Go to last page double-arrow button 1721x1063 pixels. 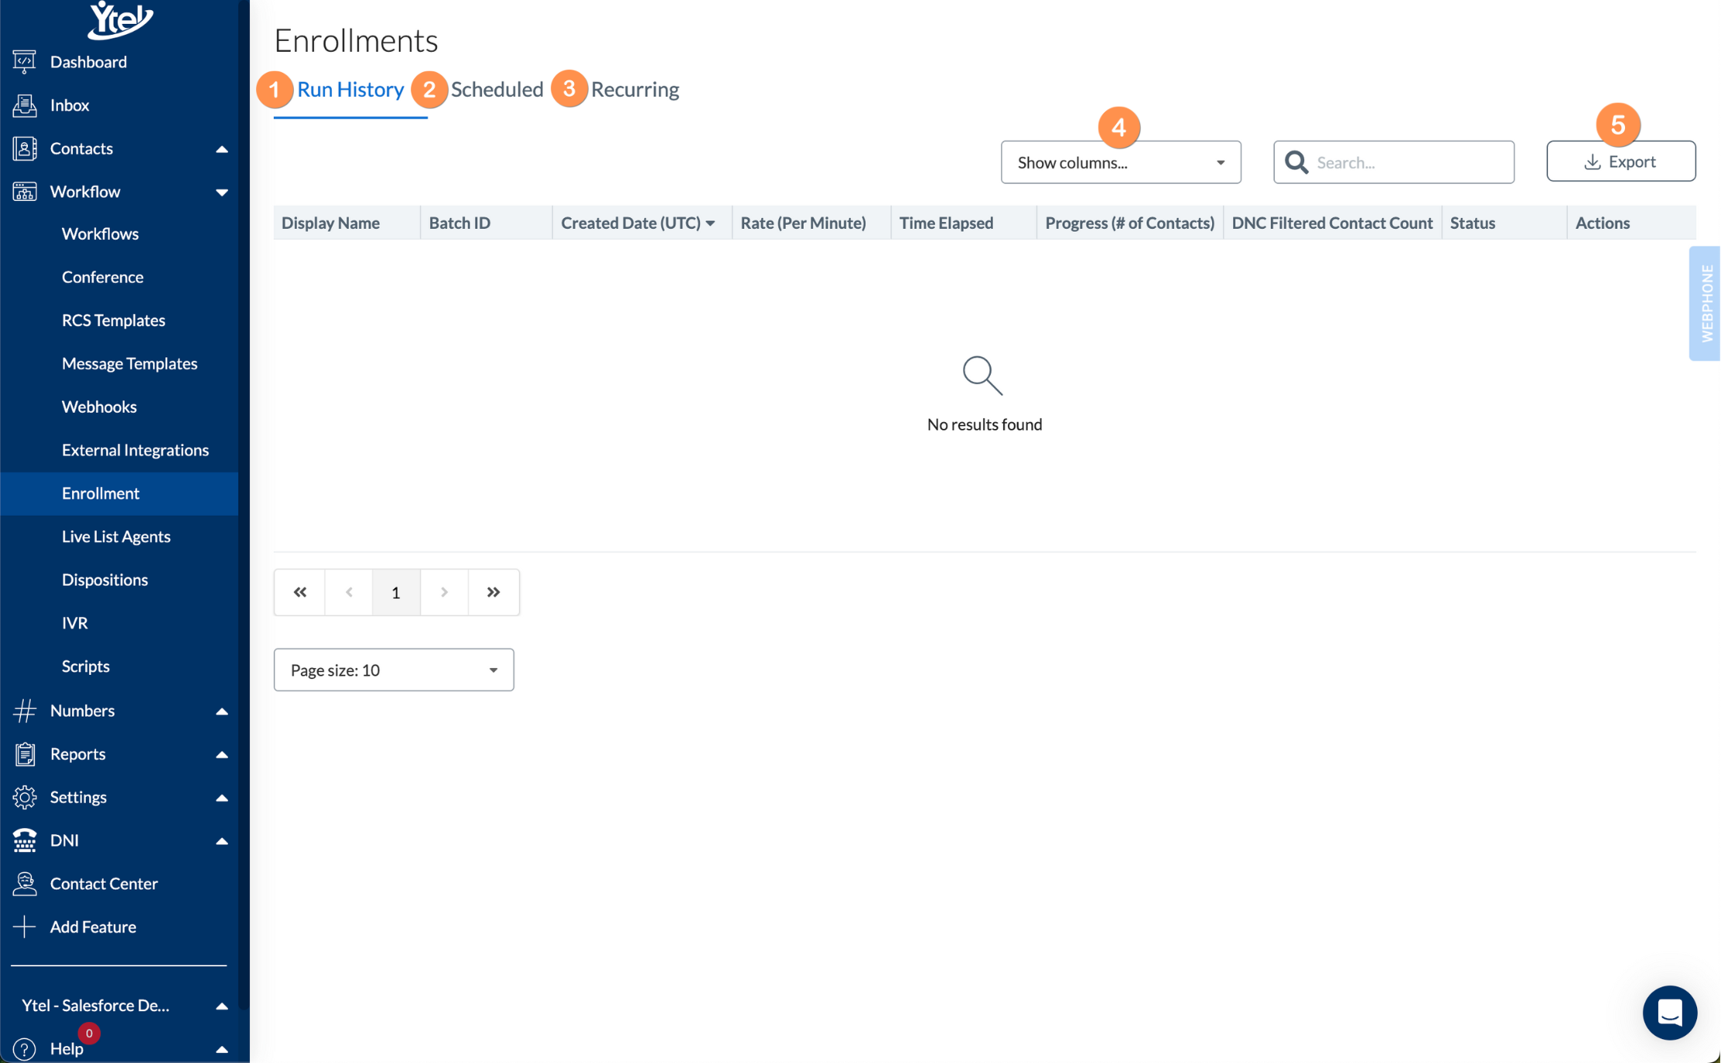(x=493, y=592)
